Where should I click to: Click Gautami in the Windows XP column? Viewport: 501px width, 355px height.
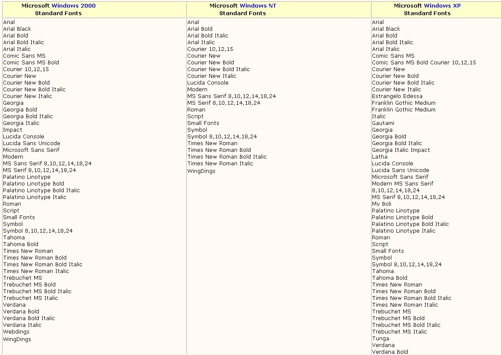(383, 123)
